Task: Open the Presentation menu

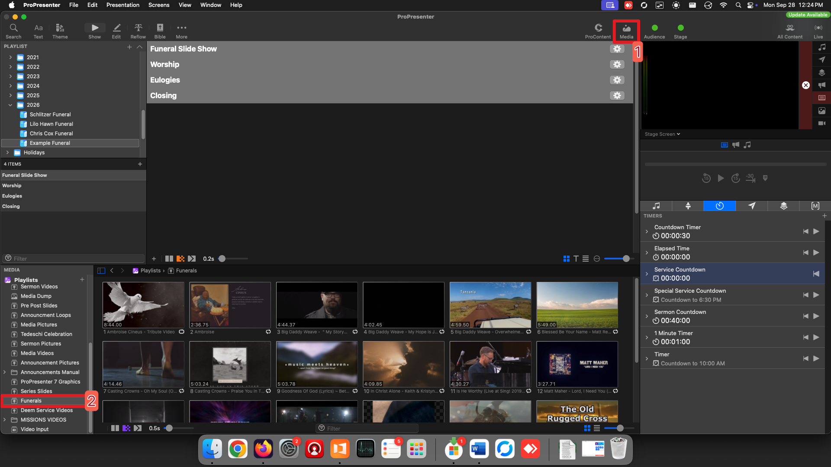Action: (x=123, y=5)
